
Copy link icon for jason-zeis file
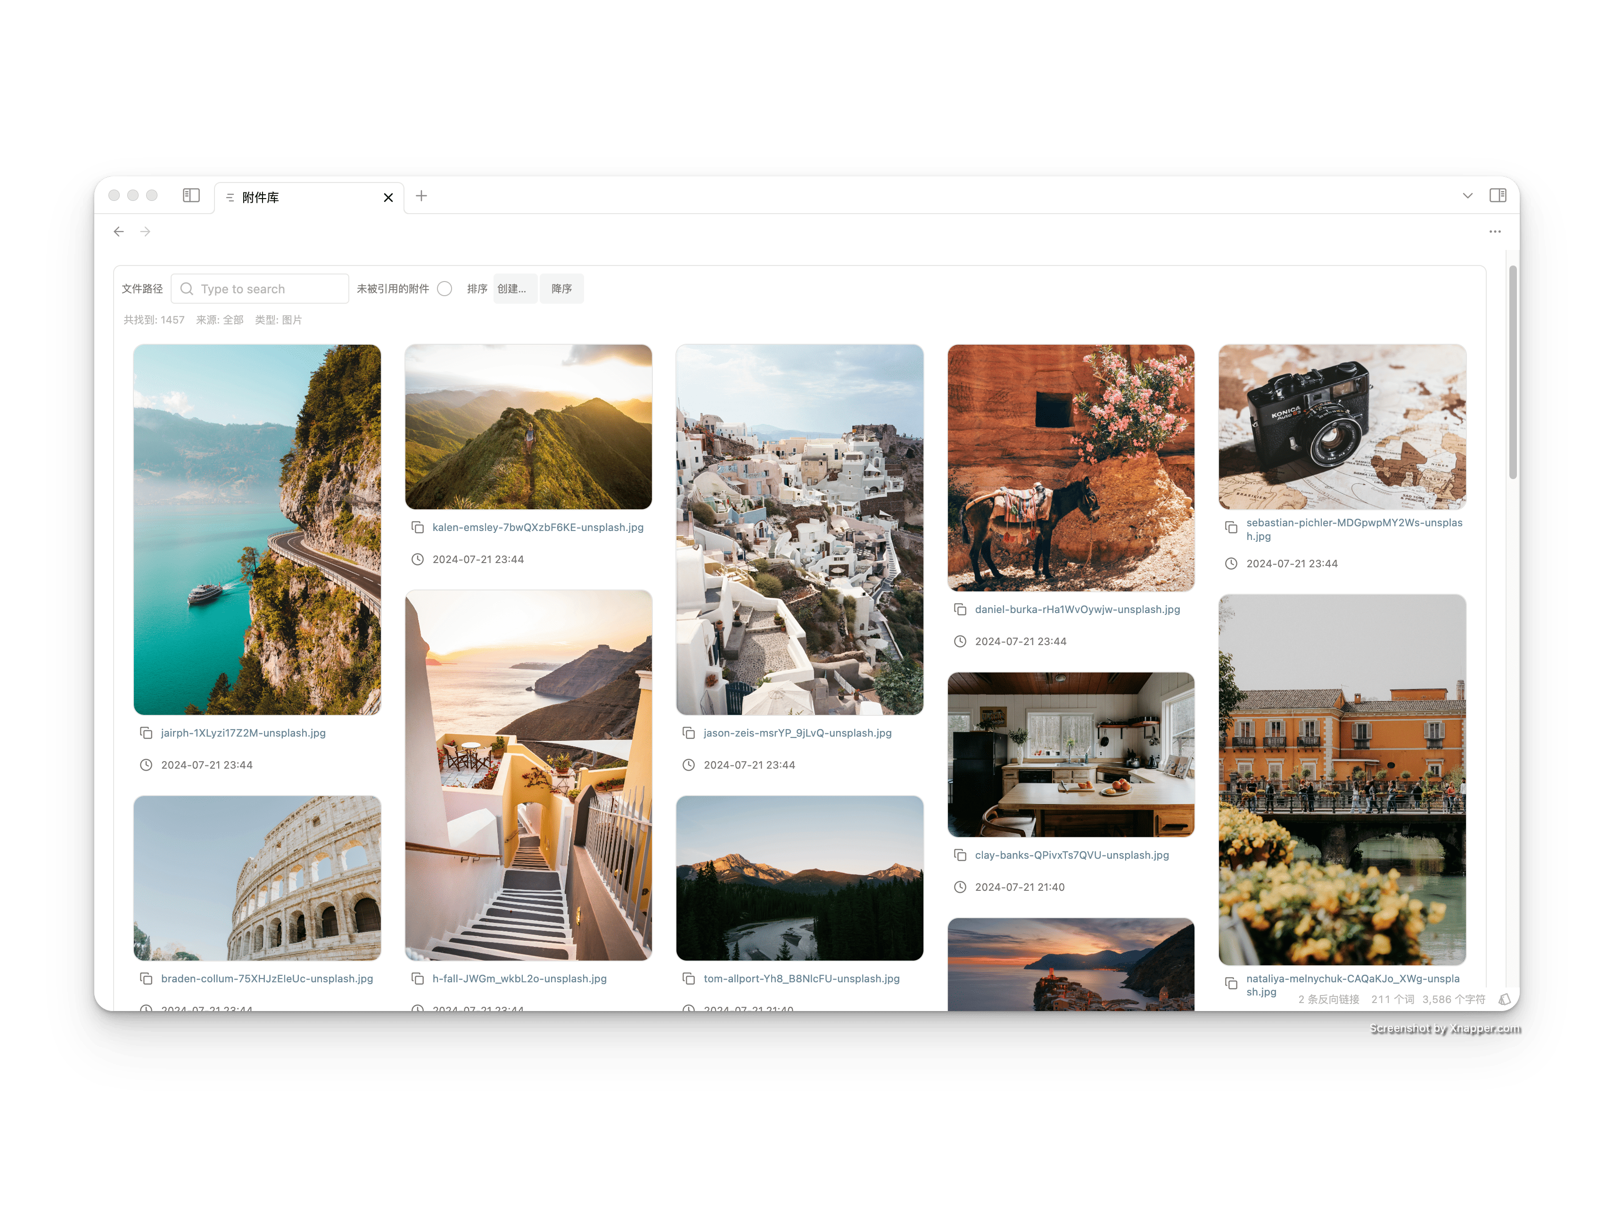tap(688, 732)
